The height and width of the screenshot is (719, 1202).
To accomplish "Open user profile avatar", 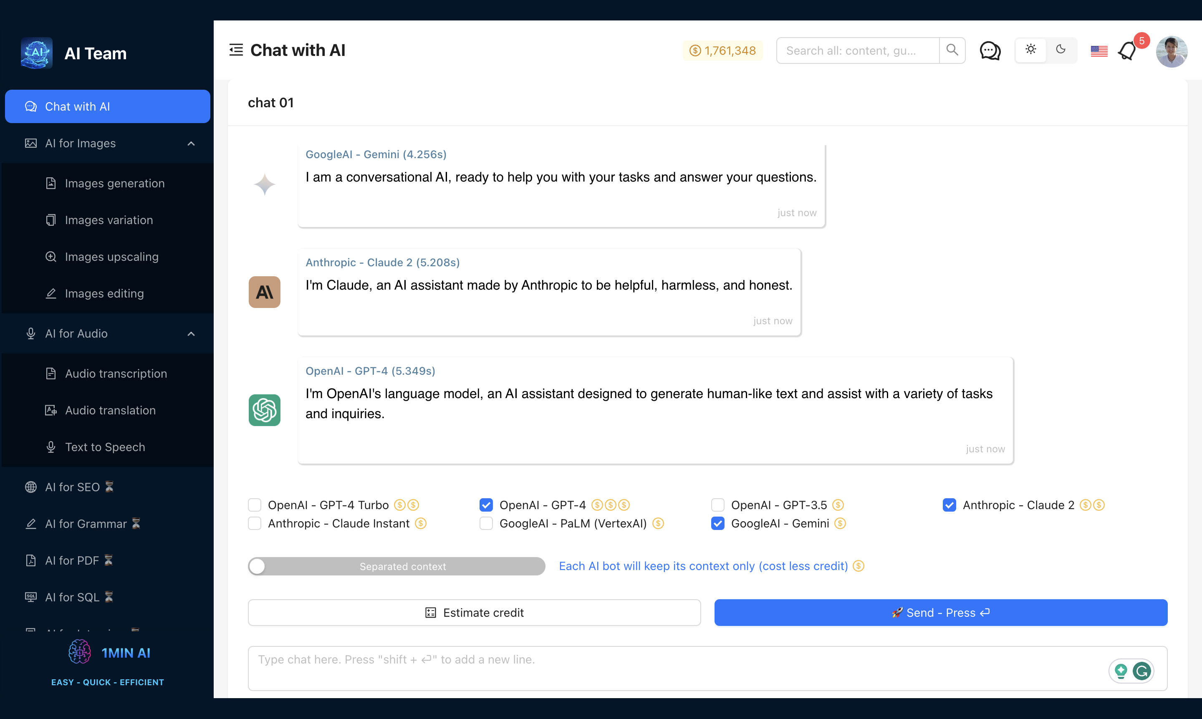I will [x=1171, y=51].
